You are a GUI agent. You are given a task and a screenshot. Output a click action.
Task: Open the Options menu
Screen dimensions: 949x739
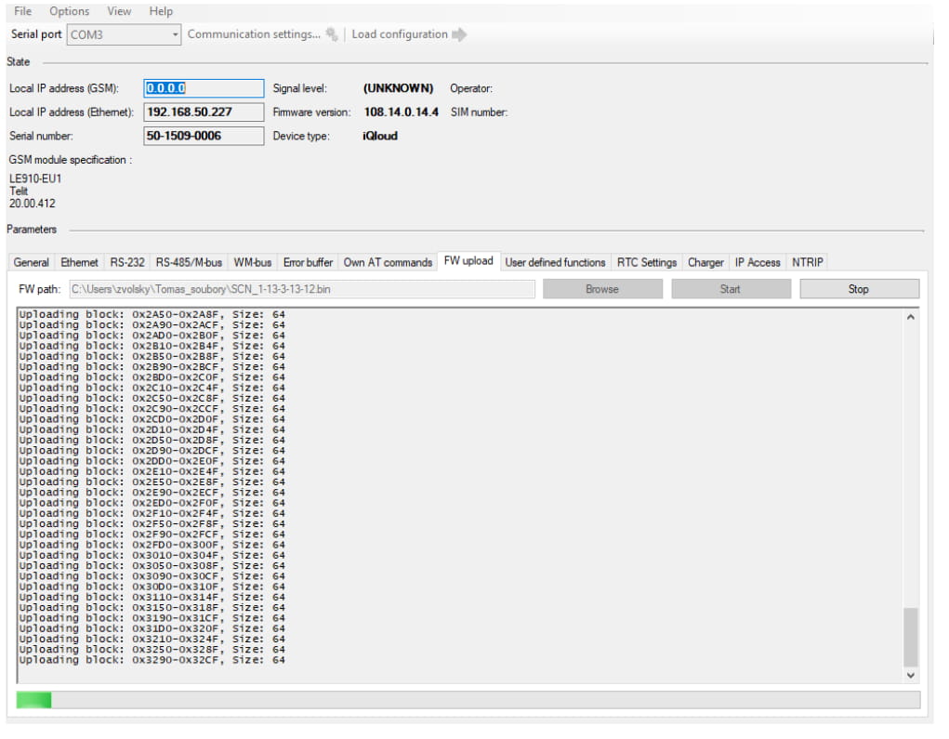[69, 11]
